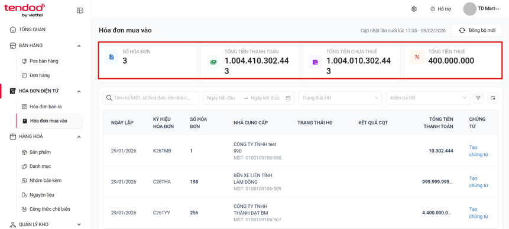Click the Hỗ trợ support link

point(445,9)
